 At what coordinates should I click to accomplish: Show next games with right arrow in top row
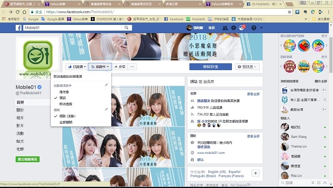tap(327, 45)
